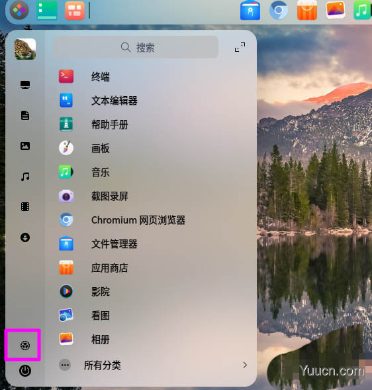Open Control Center settings gear icon
The image size is (372, 390).
point(25,346)
